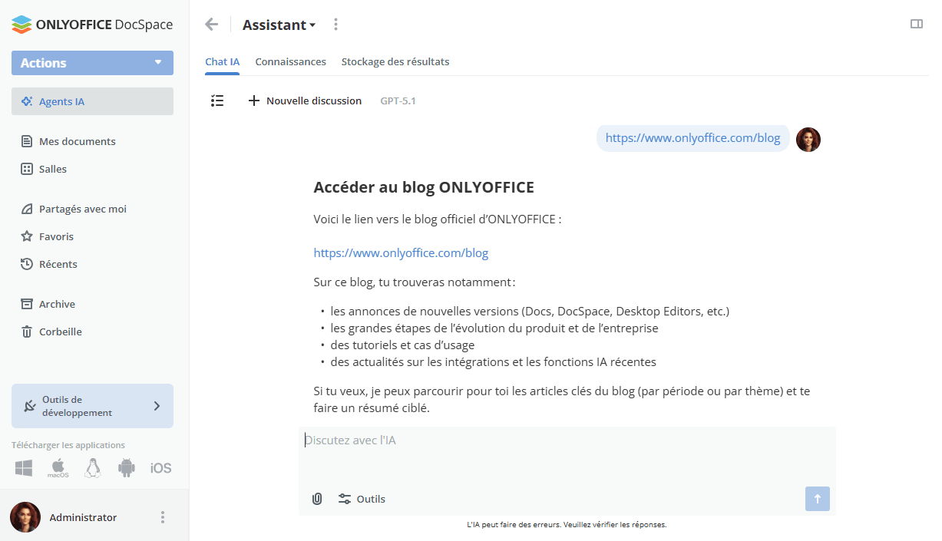The image size is (942, 541).
Task: Switch to the Connaissances tab
Action: point(290,61)
